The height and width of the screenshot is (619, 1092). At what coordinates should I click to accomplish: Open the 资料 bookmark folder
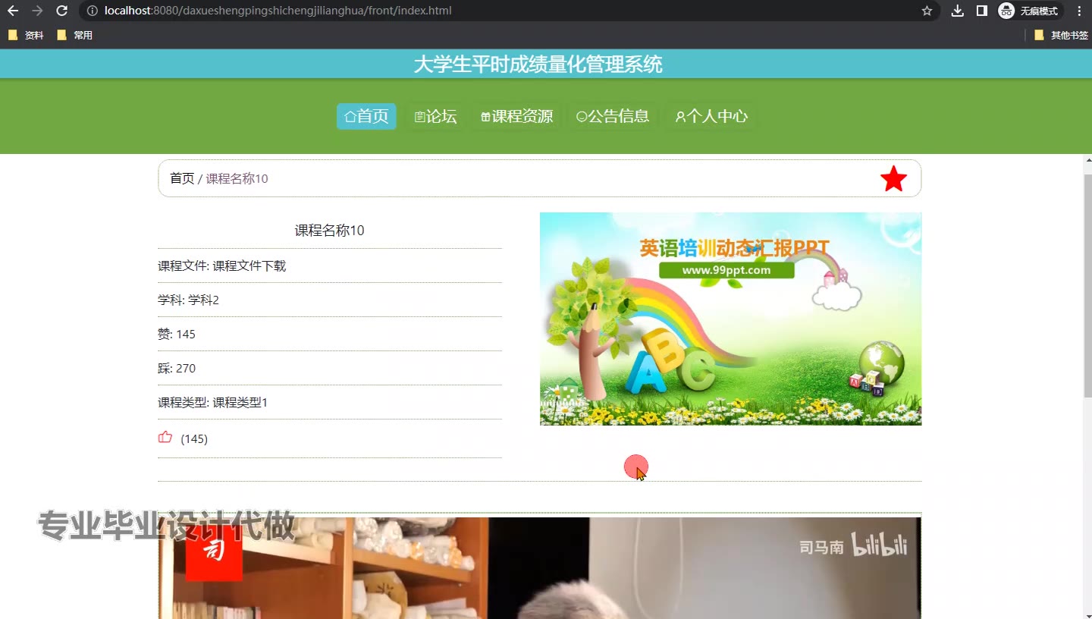click(x=26, y=35)
